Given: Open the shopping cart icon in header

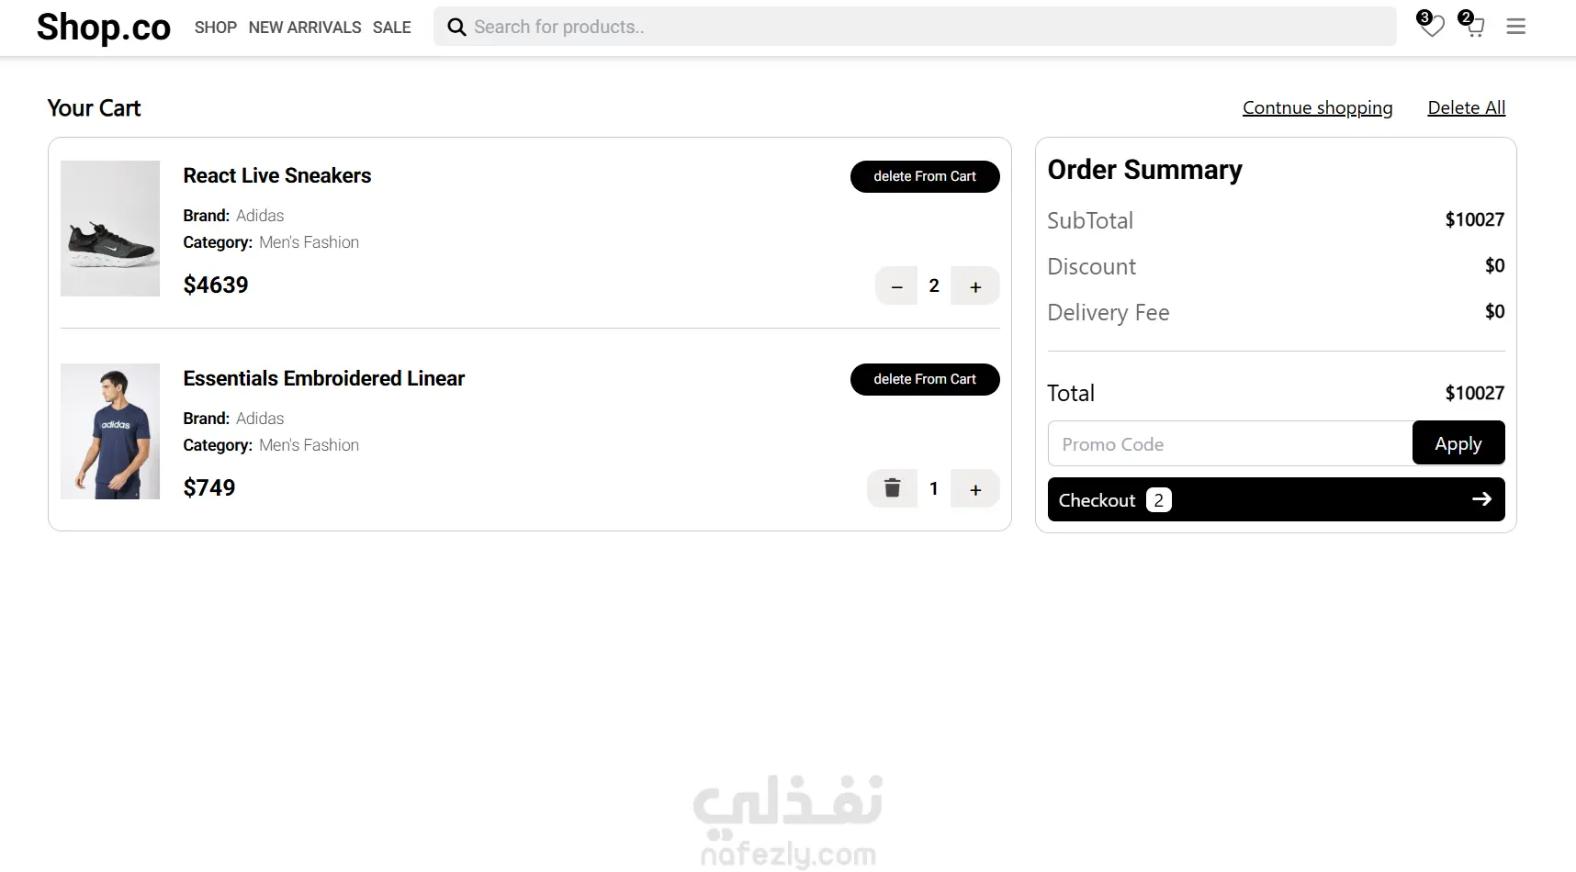Looking at the screenshot, I should click(x=1473, y=26).
